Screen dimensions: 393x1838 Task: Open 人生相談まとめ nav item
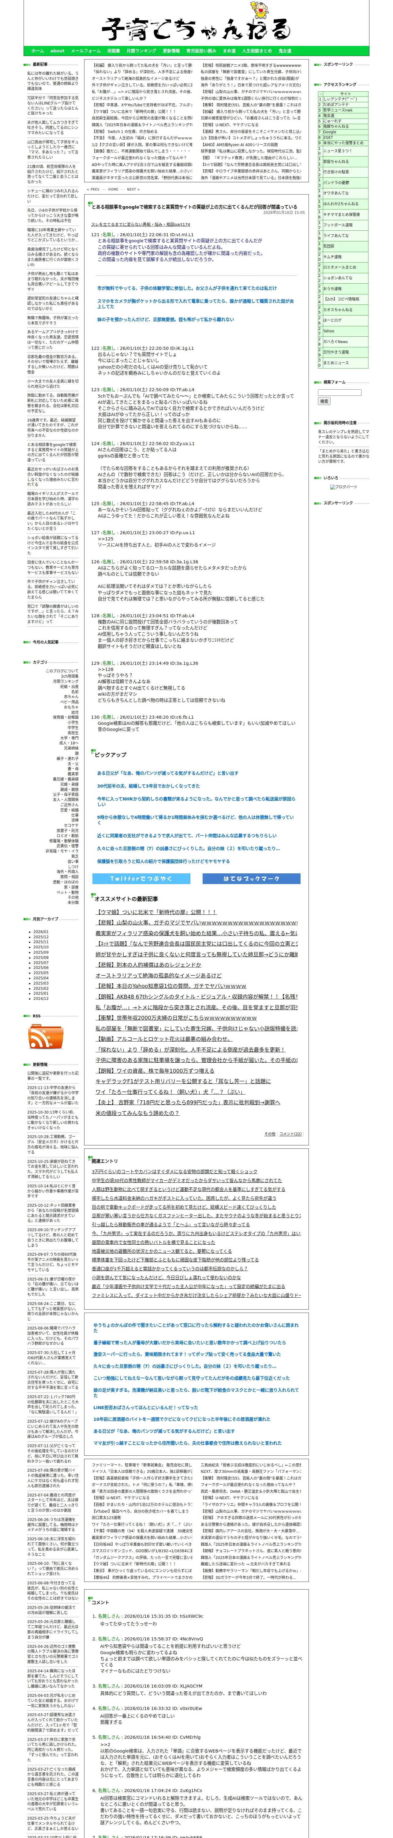click(257, 51)
